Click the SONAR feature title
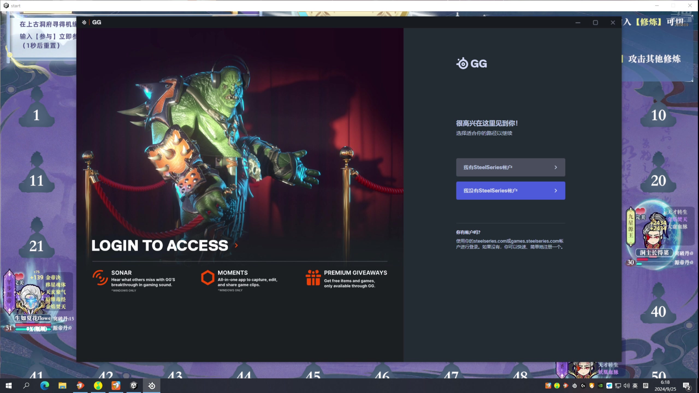The height and width of the screenshot is (393, 699). [x=122, y=273]
